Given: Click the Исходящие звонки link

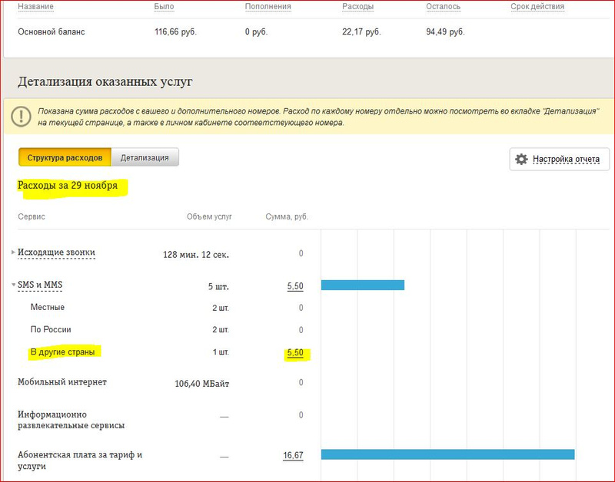Looking at the screenshot, I should [57, 253].
